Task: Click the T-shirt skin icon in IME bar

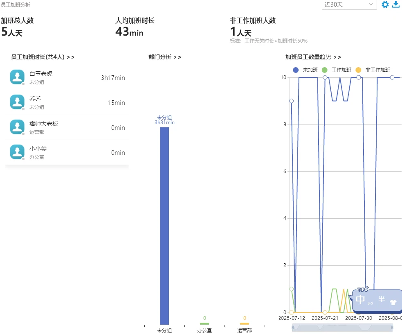Action: click(x=393, y=302)
